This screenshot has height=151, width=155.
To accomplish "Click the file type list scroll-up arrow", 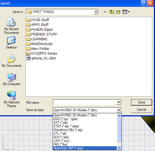I will [119, 116].
